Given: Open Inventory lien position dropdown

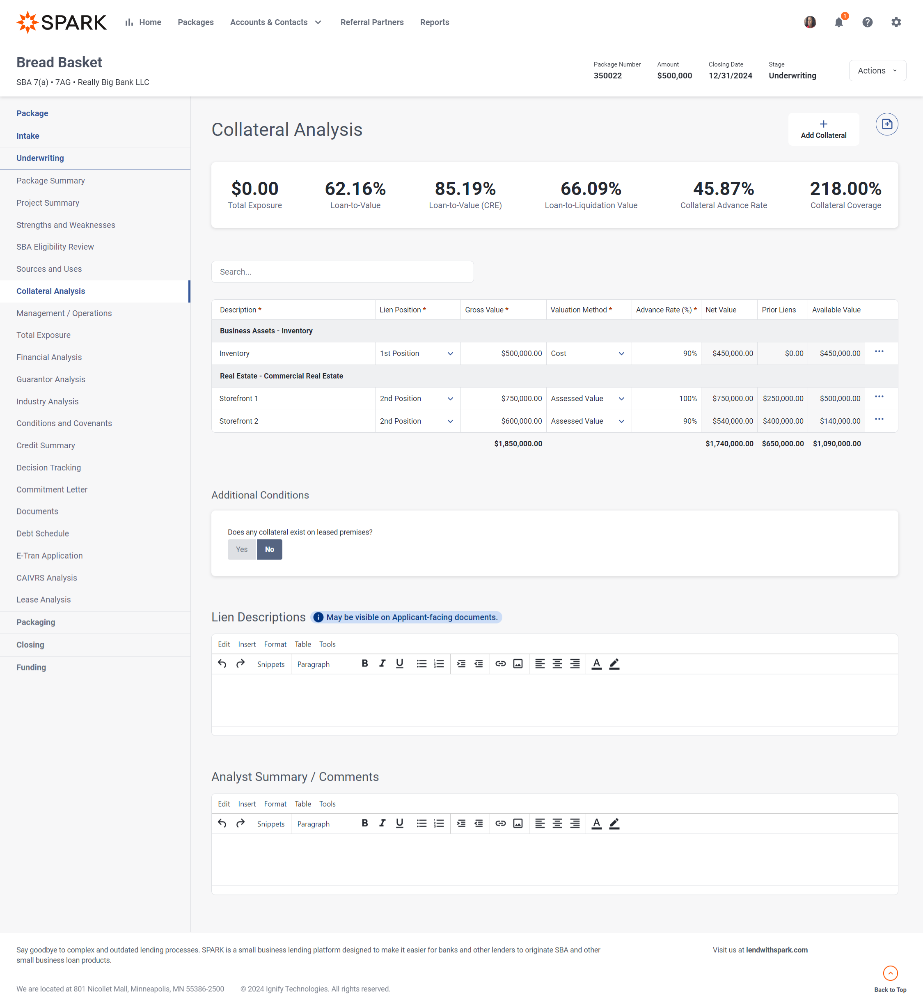Looking at the screenshot, I should [417, 353].
